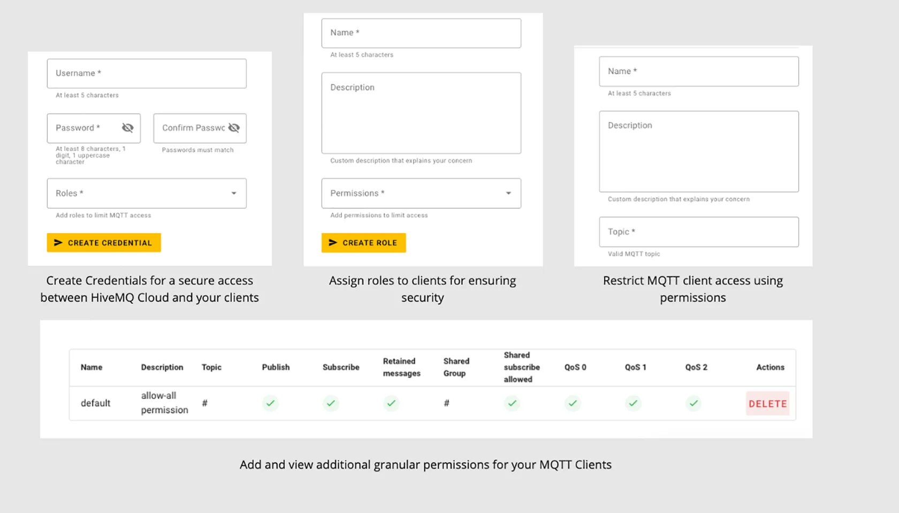Expand the Permissions dropdown arrow
899x513 pixels.
click(508, 193)
